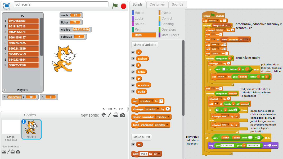Click the rc list scrollbar thumb

[x=42, y=37]
